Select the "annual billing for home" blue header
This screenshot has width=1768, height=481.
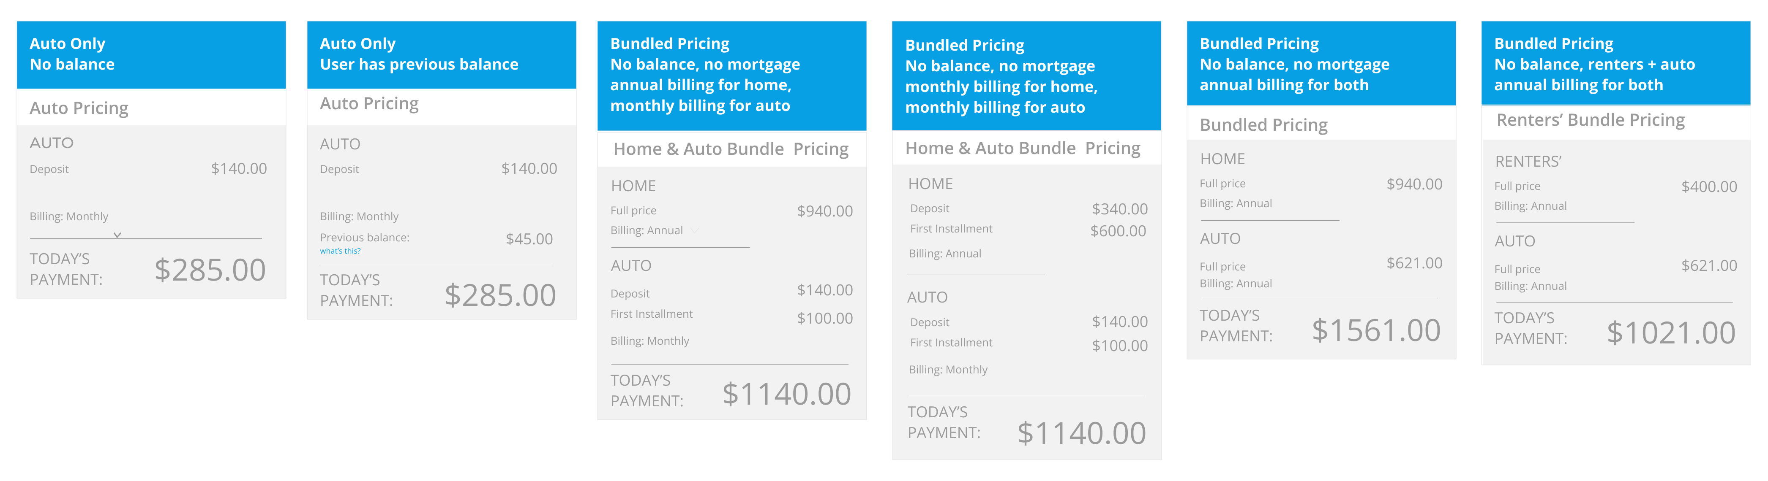tap(731, 76)
